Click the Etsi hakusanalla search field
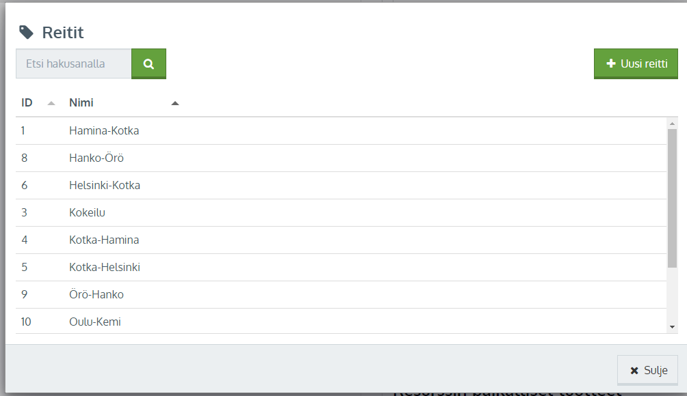 74,63
